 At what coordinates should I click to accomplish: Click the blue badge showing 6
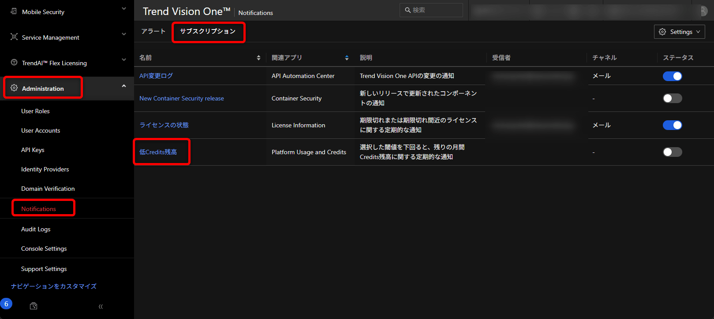click(x=6, y=304)
